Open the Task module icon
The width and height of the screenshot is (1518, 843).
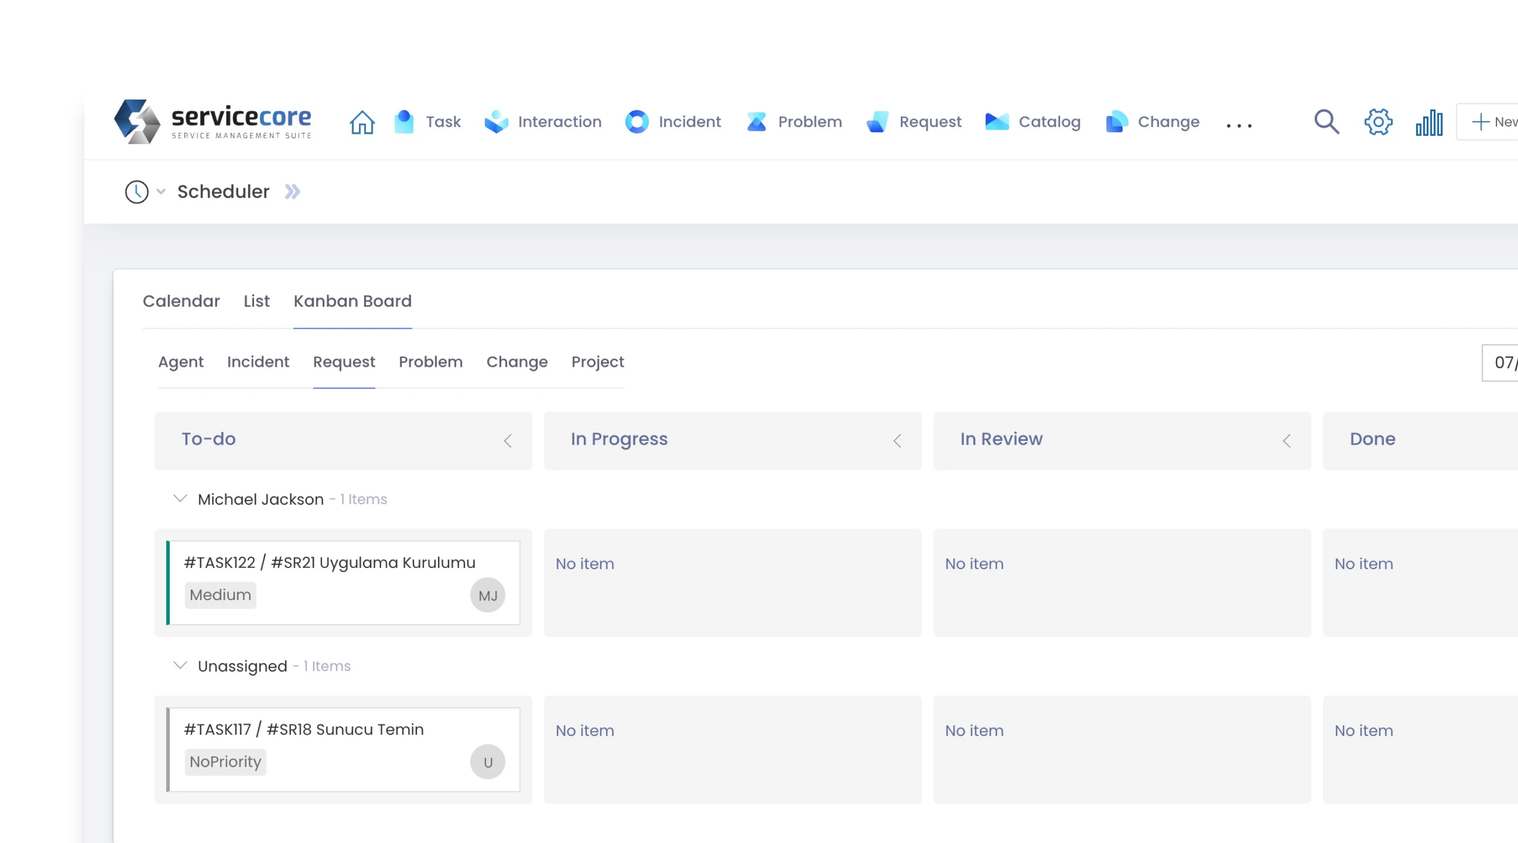404,122
